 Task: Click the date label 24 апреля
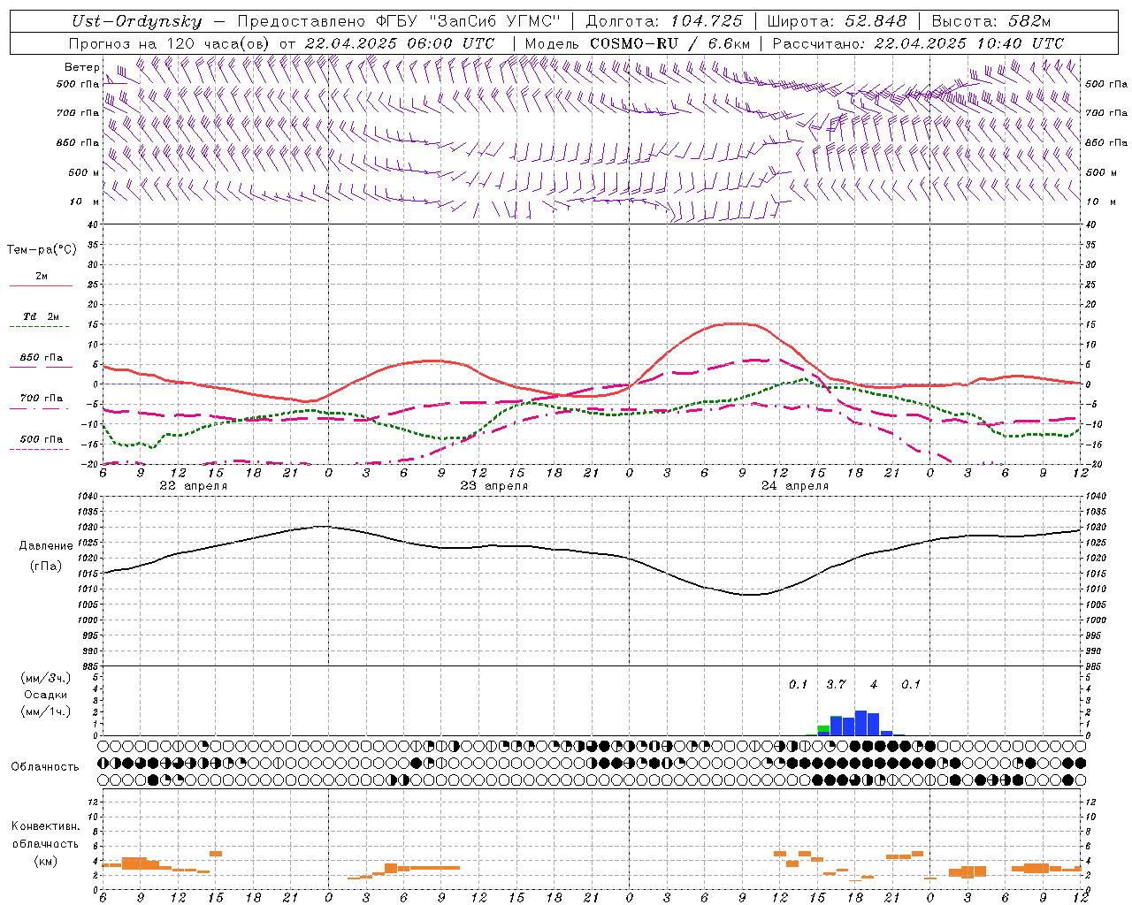pos(794,486)
